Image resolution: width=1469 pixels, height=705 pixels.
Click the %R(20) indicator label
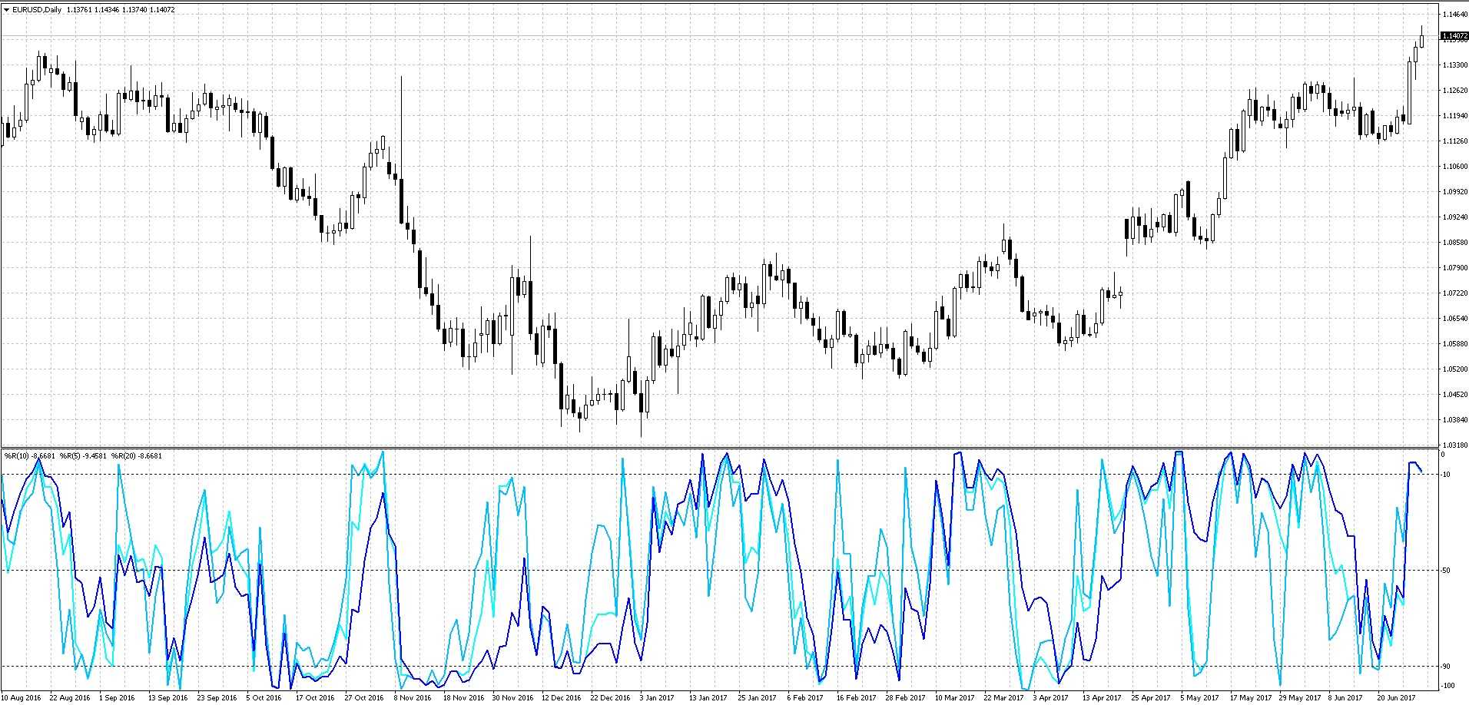pos(137,456)
